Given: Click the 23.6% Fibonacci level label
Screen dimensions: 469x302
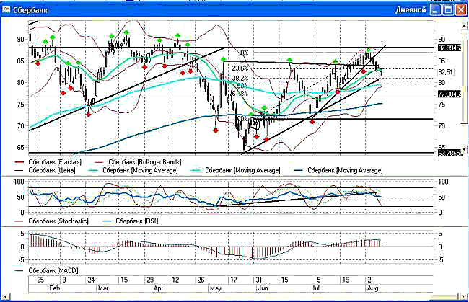Looking at the screenshot, I should pyautogui.click(x=240, y=68).
